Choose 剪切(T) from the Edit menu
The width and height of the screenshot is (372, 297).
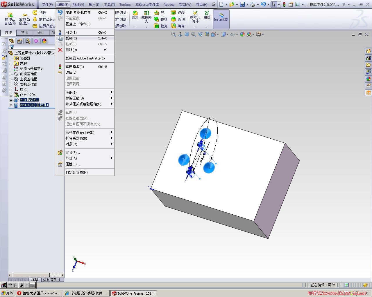coord(85,32)
